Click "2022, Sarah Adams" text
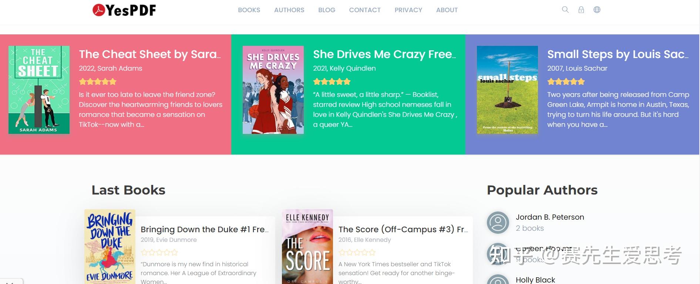The height and width of the screenshot is (284, 700). click(111, 68)
